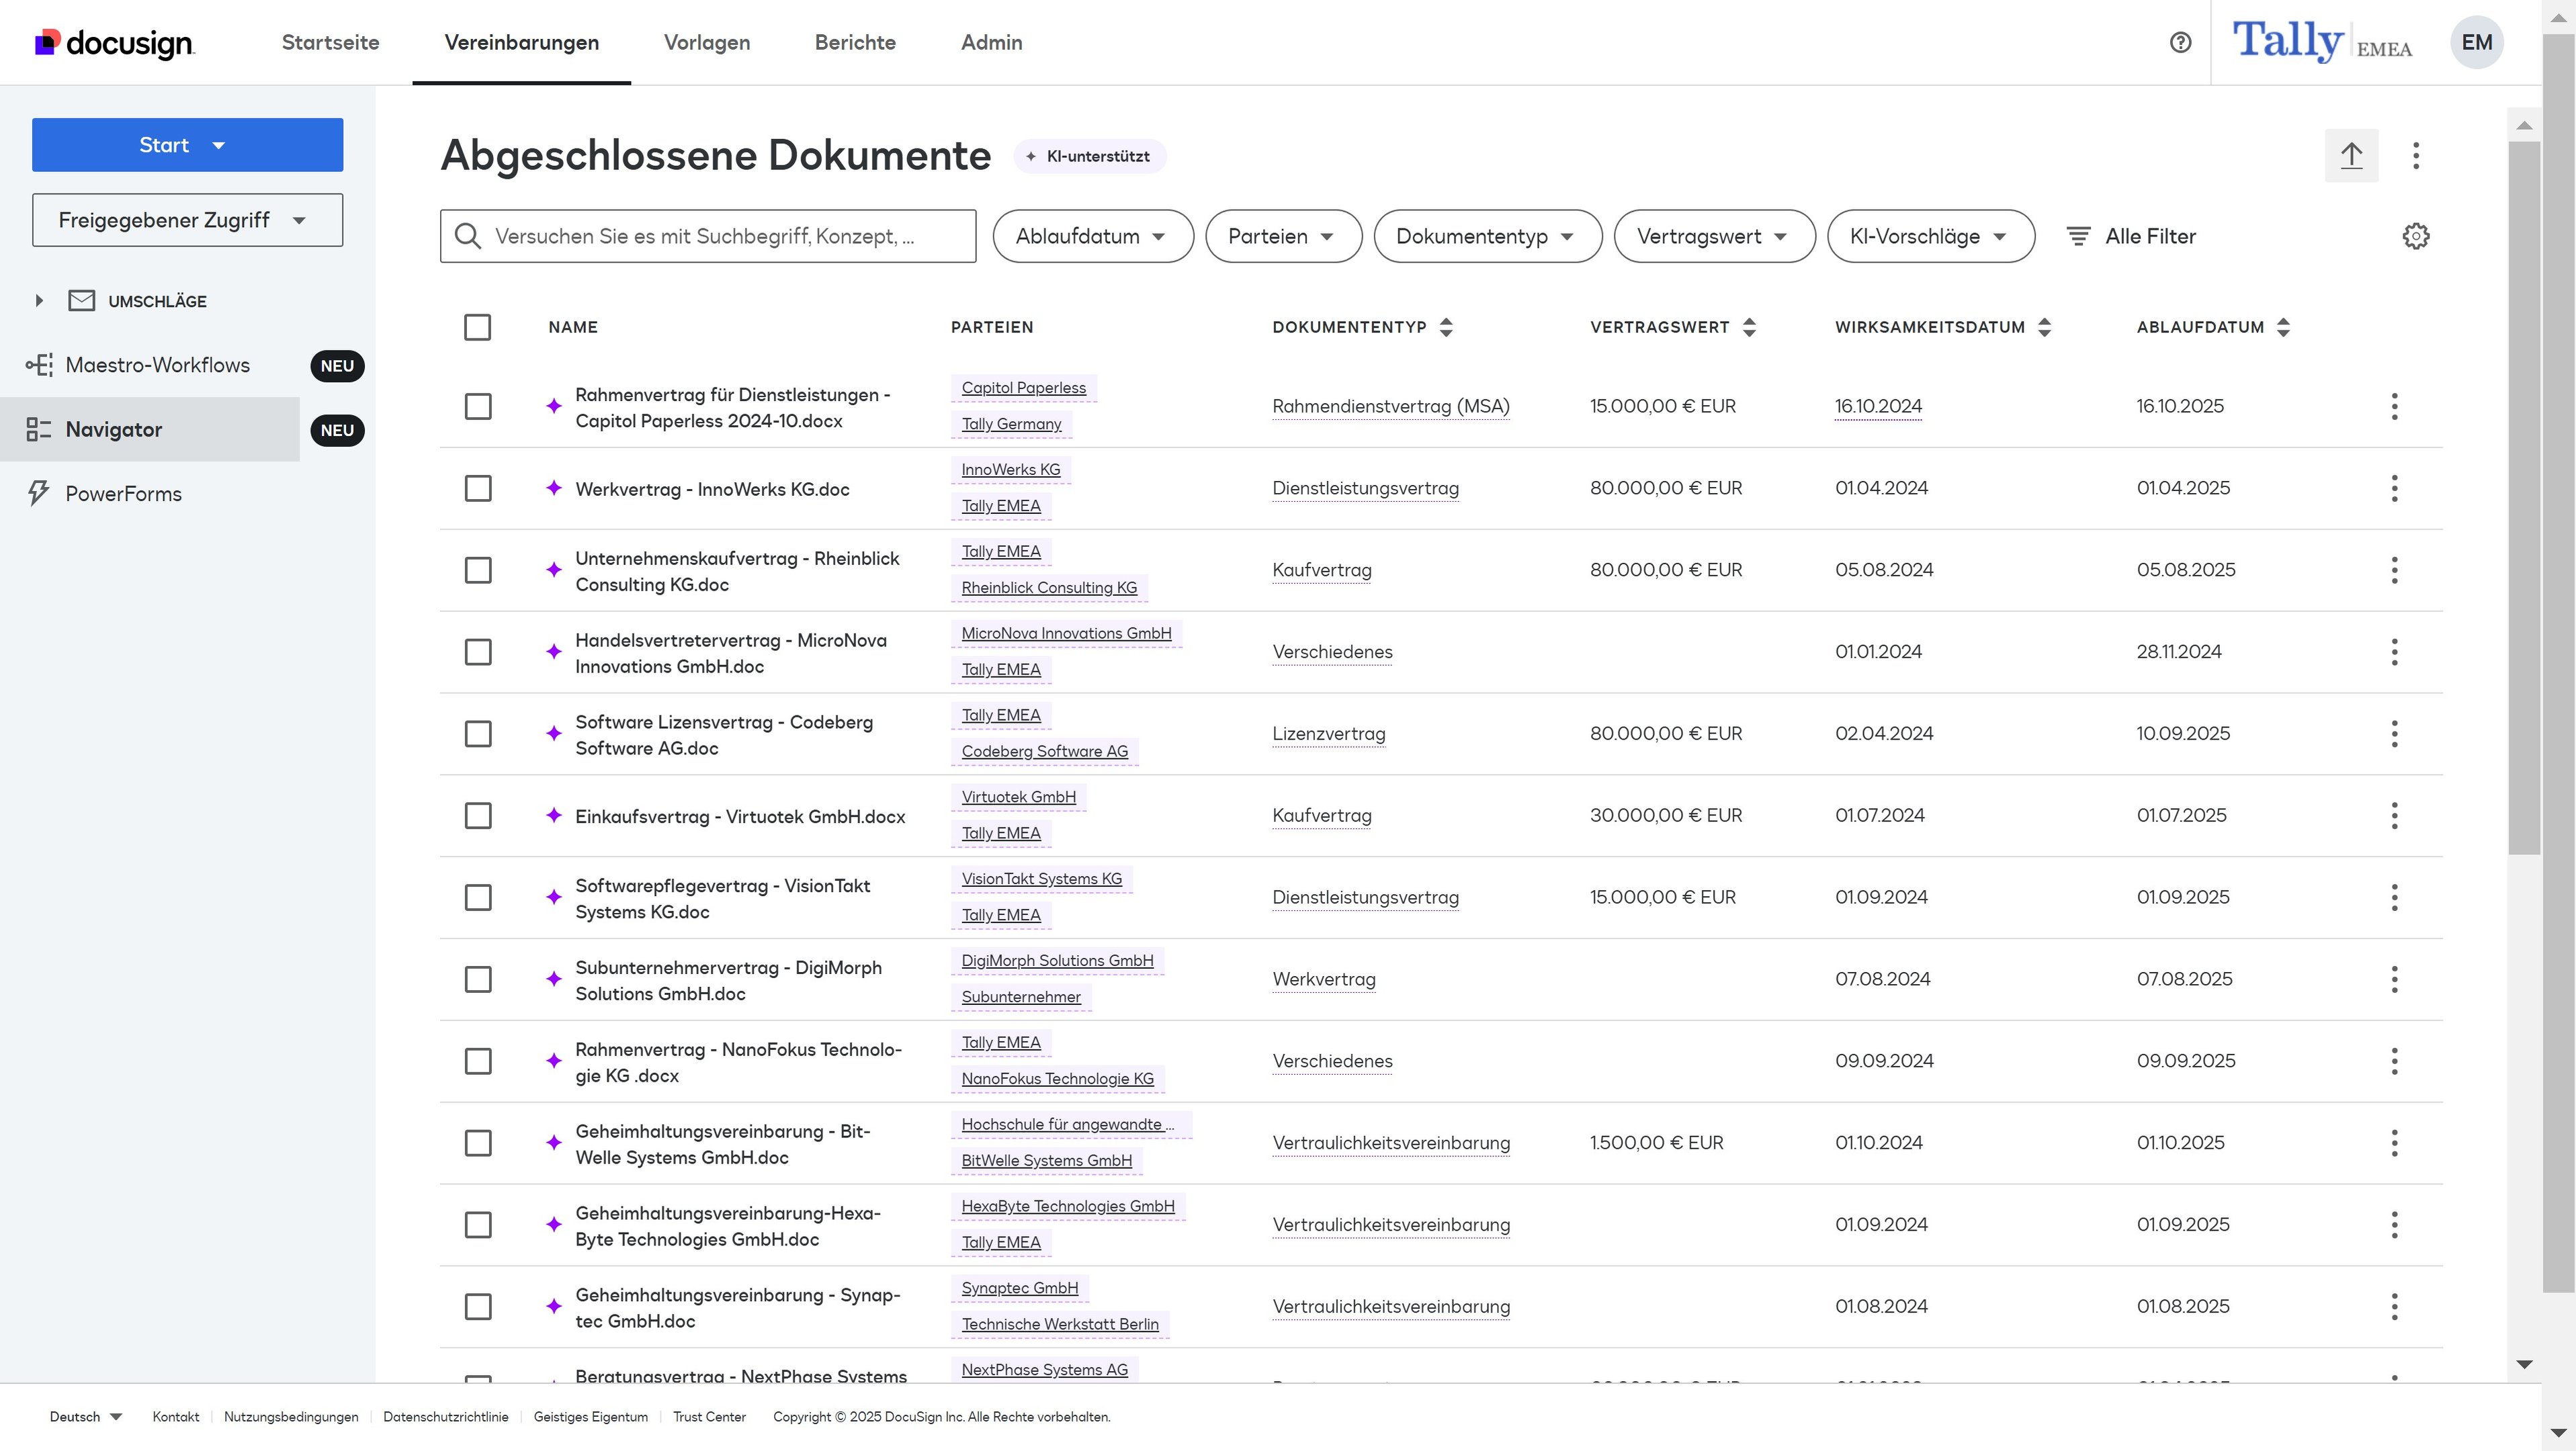The height and width of the screenshot is (1451, 2576).
Task: Open page-level three-dot options menu
Action: pyautogui.click(x=2415, y=155)
